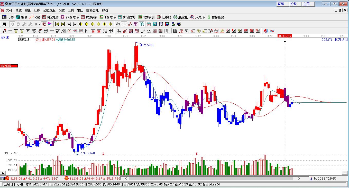Open the calculator icon
349x188 pixels.
[155, 24]
